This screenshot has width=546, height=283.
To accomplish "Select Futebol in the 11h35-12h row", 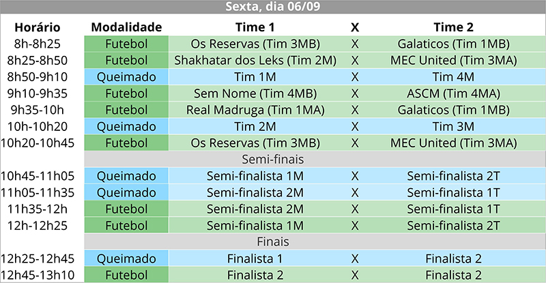I will [126, 209].
